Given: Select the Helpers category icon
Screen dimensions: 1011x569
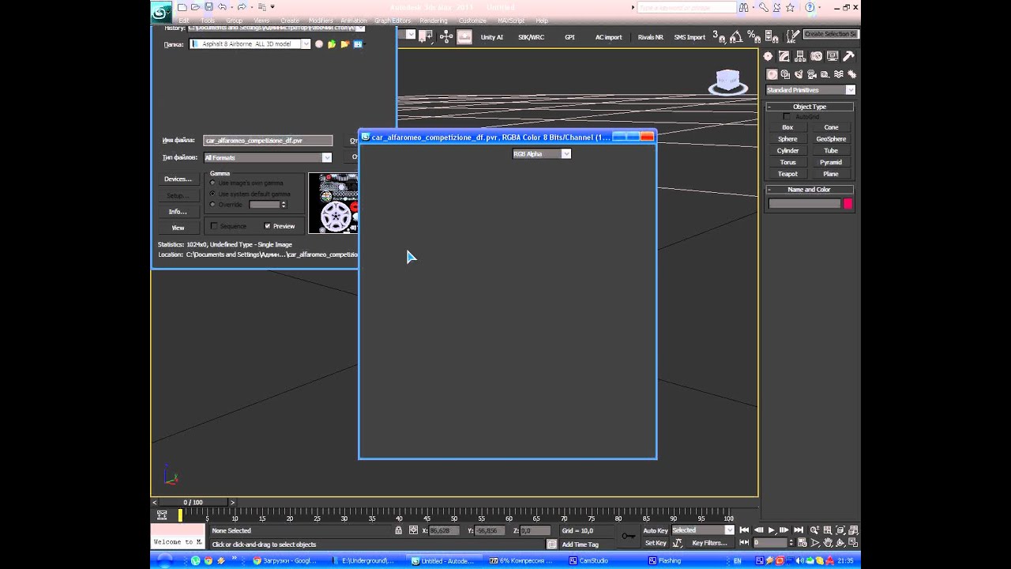Looking at the screenshot, I should click(x=825, y=74).
